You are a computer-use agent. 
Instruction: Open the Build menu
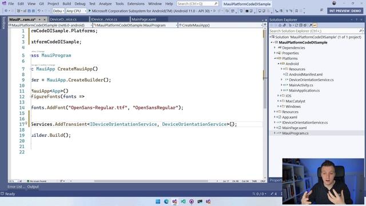pyautogui.click(x=67, y=4)
